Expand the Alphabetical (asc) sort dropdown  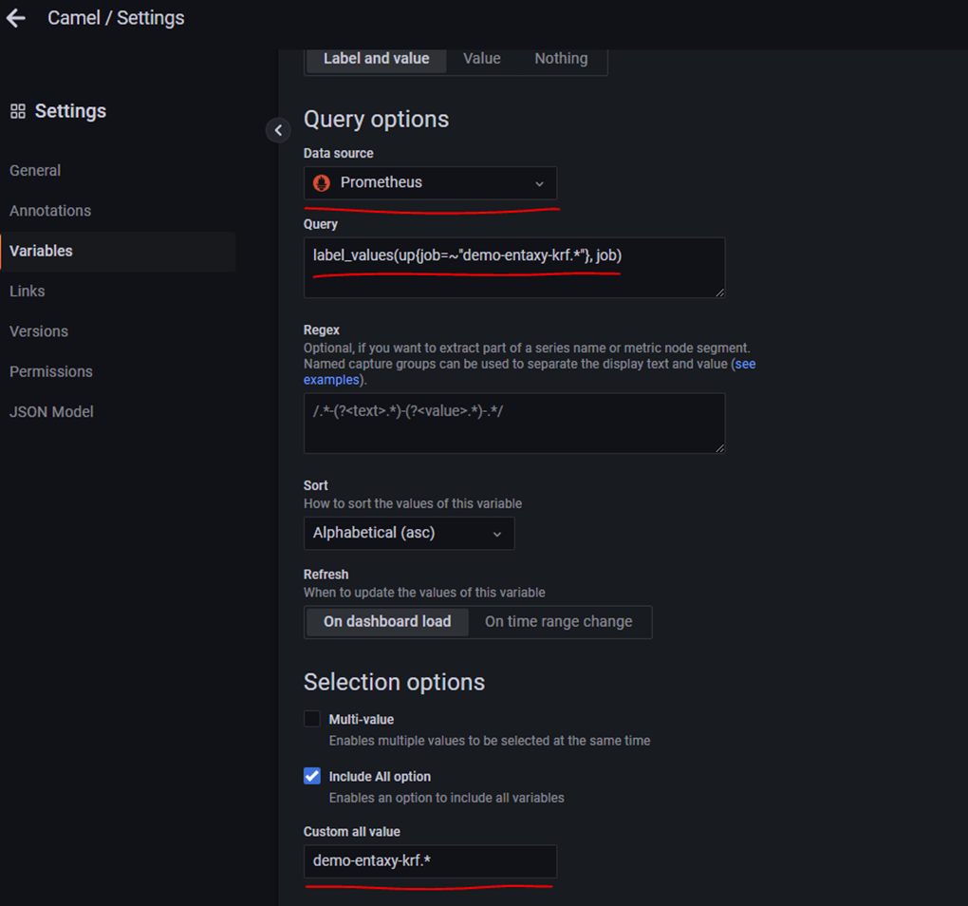click(409, 533)
